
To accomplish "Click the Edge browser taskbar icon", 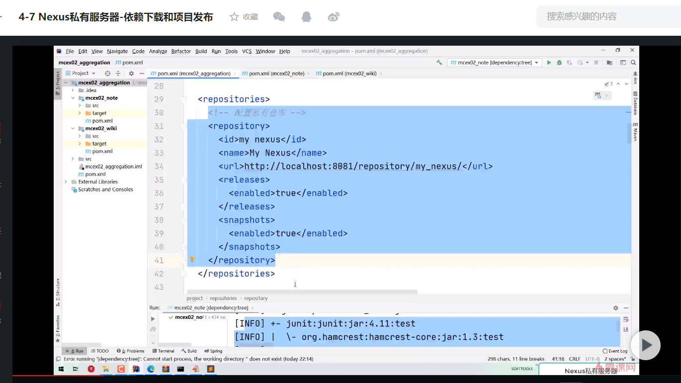I will tap(151, 369).
